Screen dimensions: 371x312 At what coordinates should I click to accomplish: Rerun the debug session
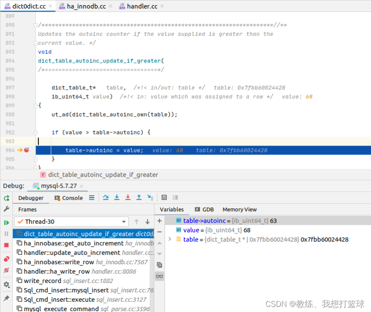tap(6, 198)
